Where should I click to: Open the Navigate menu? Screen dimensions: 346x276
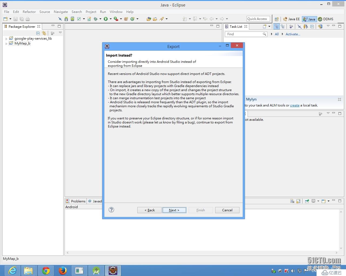coord(61,12)
